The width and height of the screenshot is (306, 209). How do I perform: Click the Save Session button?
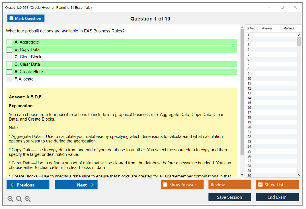[230, 197]
